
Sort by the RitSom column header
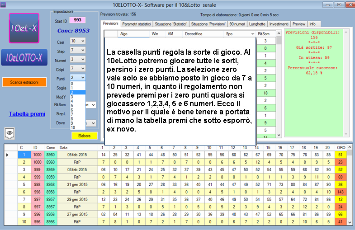tap(266, 34)
